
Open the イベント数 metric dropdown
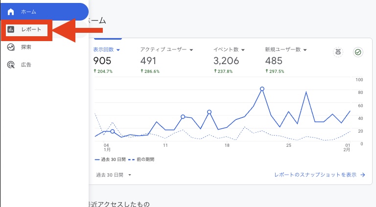(243, 50)
